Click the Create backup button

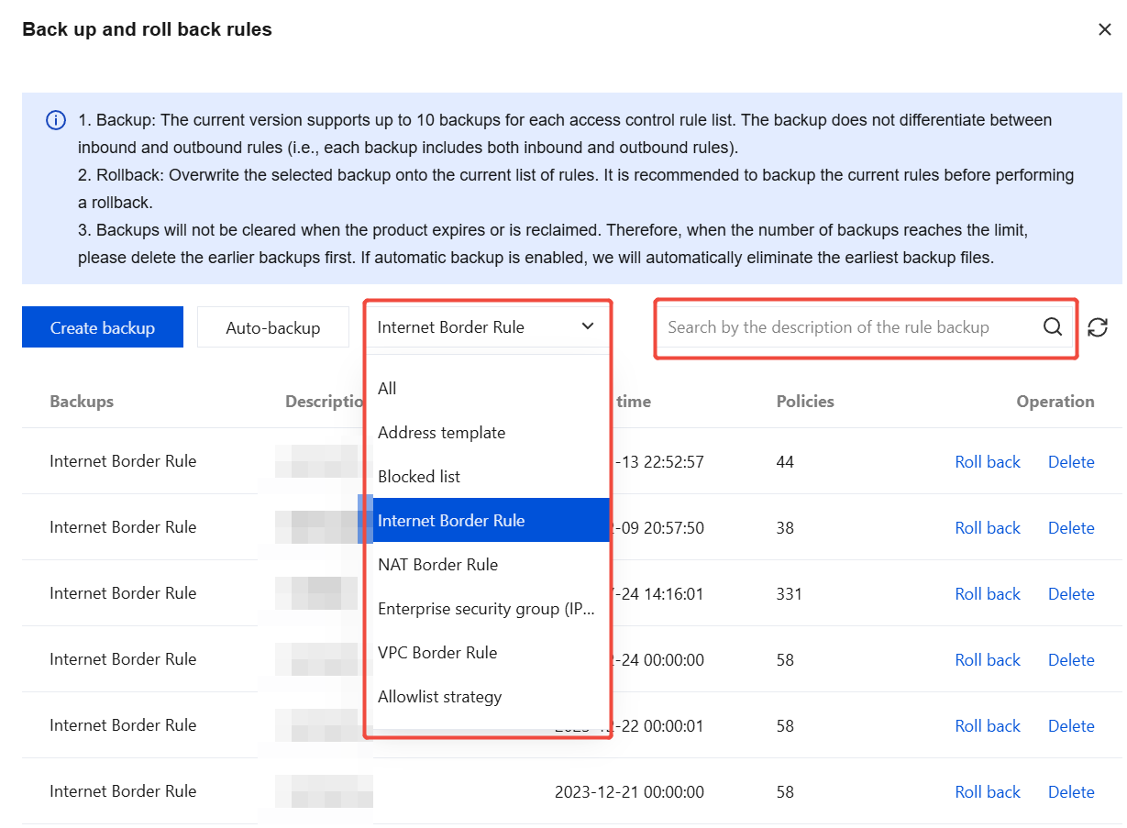pyautogui.click(x=103, y=327)
